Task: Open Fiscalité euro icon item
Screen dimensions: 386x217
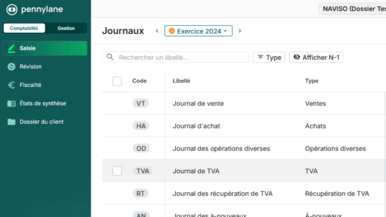Action: pyautogui.click(x=11, y=85)
